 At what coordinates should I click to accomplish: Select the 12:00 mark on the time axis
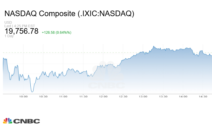103,97
